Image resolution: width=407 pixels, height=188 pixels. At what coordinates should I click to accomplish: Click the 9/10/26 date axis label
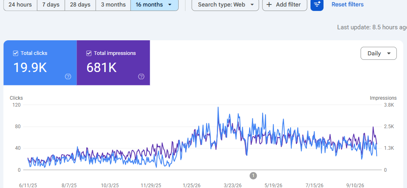(x=355, y=185)
